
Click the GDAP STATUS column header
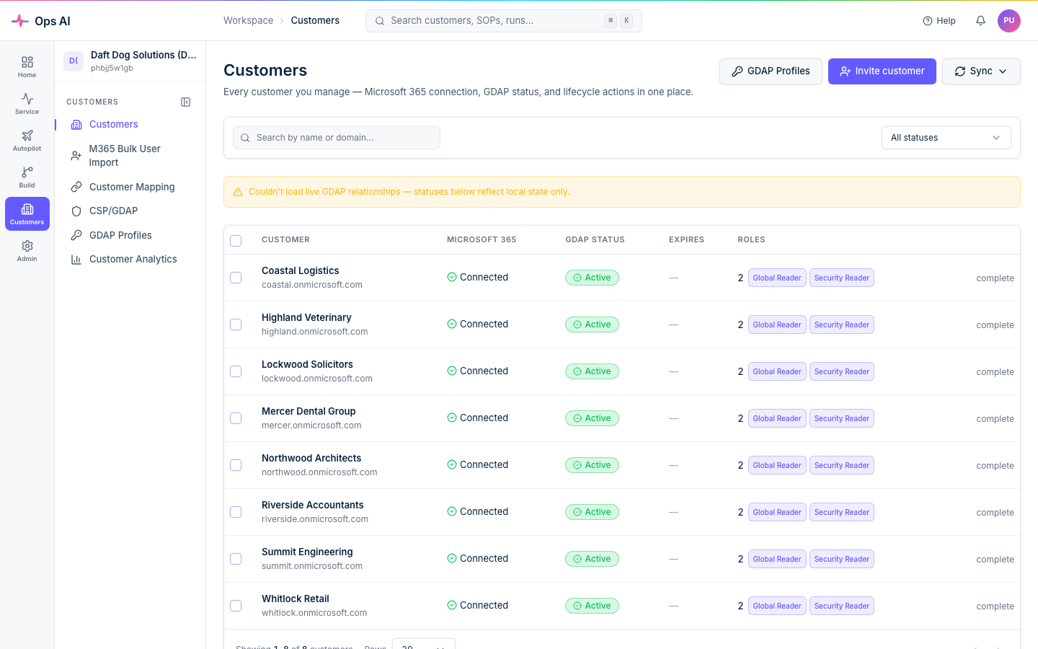[595, 240]
